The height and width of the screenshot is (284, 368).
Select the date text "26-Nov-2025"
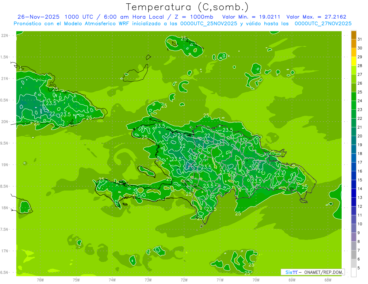tap(39, 17)
